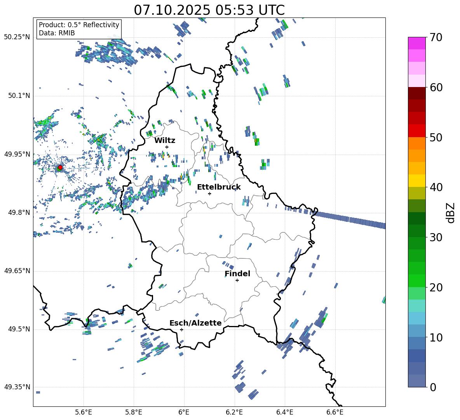Click the Esch/Alzette text label
Image resolution: width=460 pixels, height=420 pixels.
click(195, 323)
